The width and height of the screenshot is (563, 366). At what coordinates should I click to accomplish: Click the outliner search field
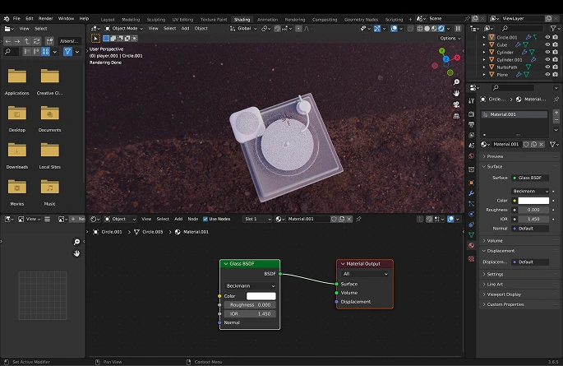(523, 28)
